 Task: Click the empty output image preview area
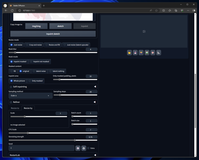(x=144, y=31)
